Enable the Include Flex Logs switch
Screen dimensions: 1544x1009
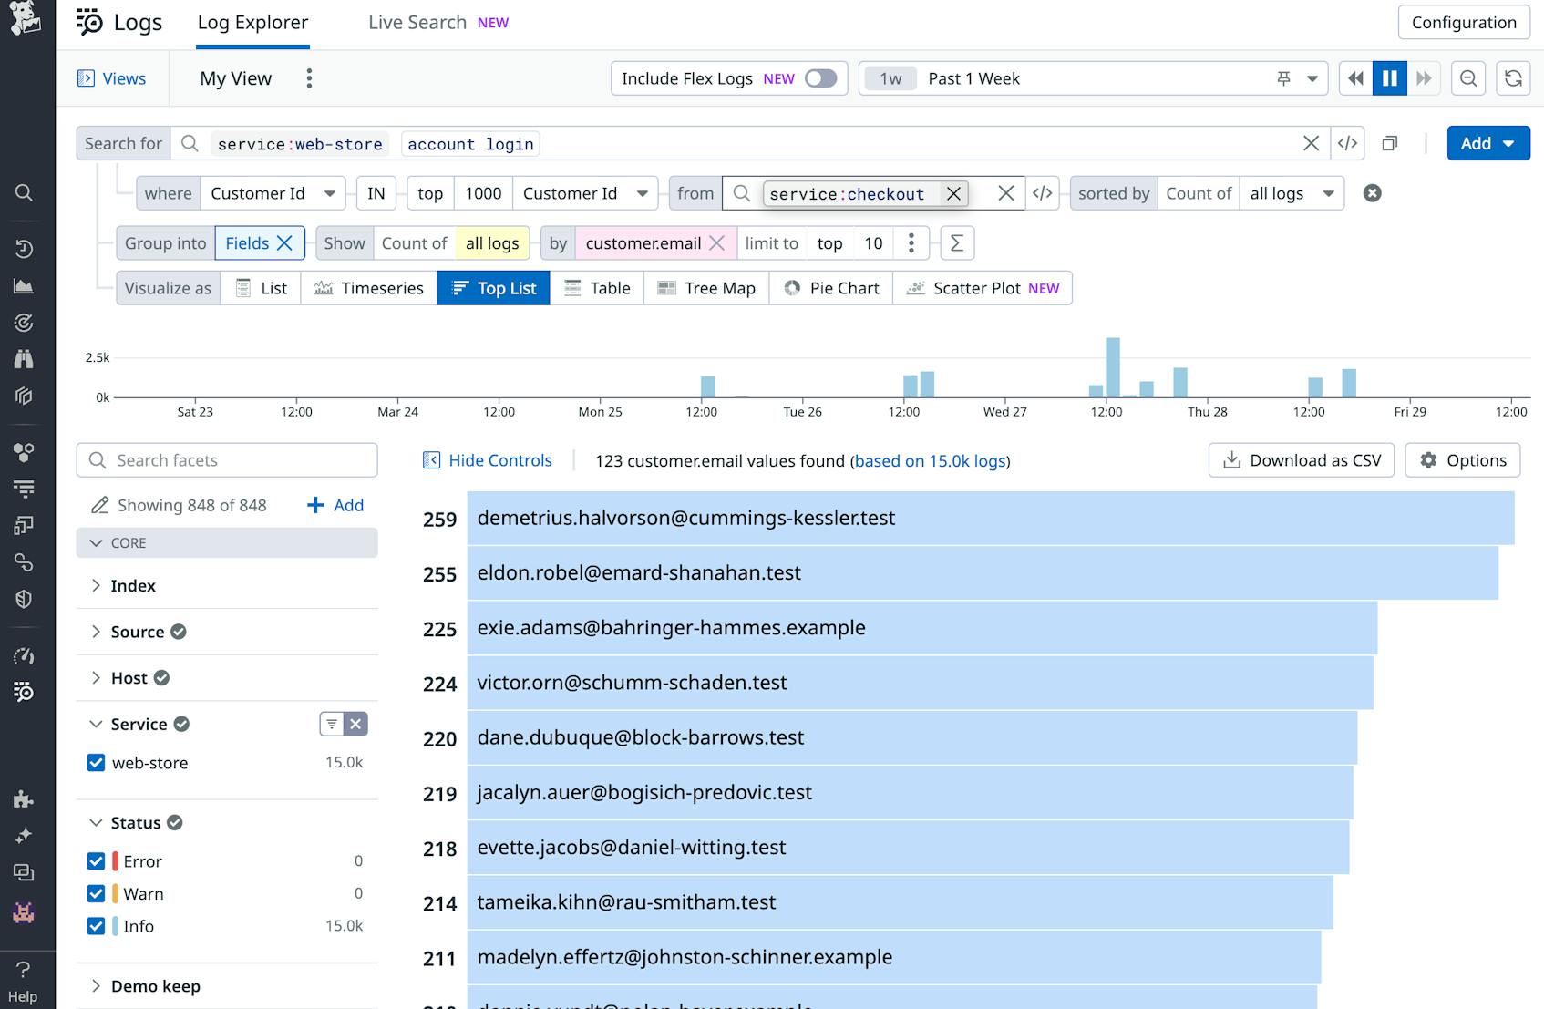(x=818, y=78)
